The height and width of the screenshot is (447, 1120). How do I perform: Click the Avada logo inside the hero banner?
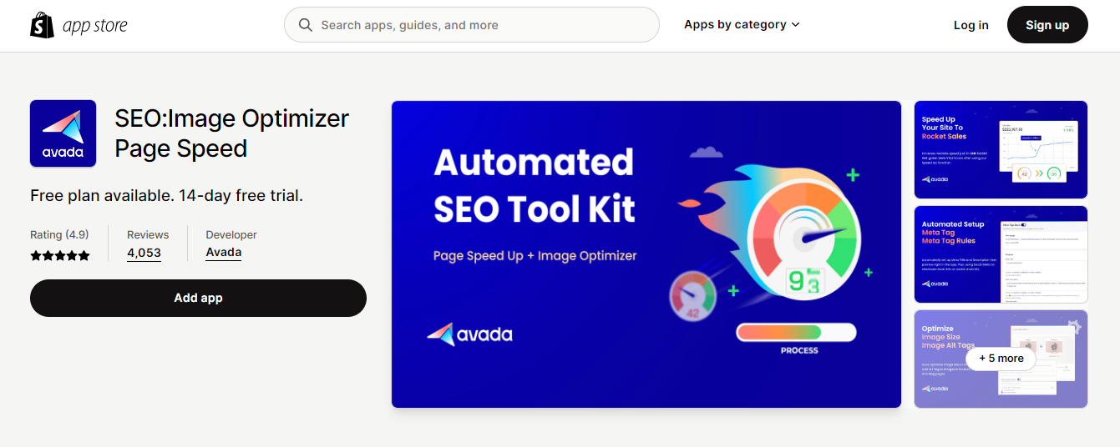point(469,334)
